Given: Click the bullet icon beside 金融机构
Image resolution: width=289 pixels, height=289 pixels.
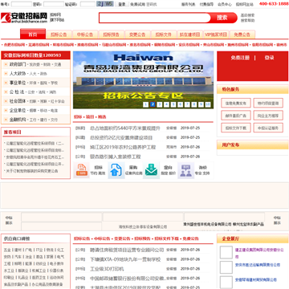Looking at the screenshot, I should 6,120.
